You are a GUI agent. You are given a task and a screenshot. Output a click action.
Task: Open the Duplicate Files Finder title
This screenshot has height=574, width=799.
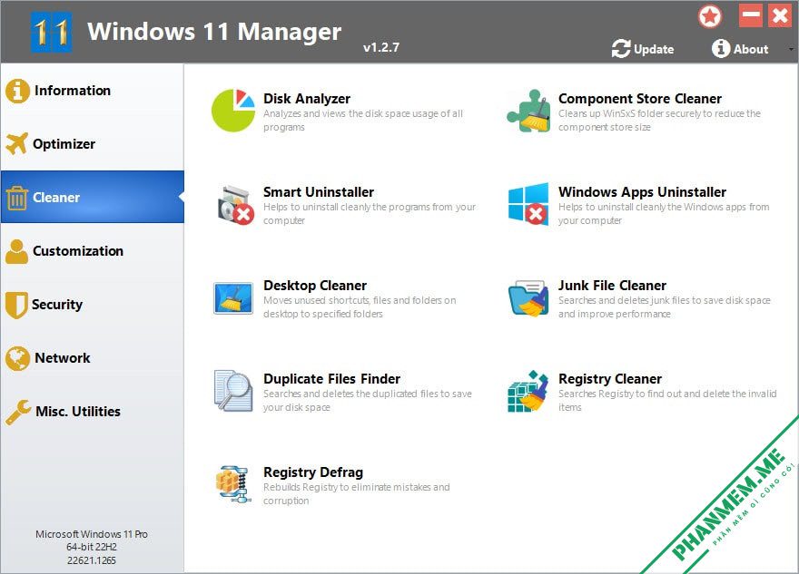[x=331, y=379]
